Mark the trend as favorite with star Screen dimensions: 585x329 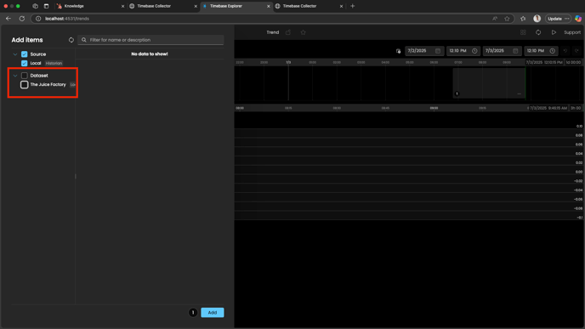coord(303,32)
